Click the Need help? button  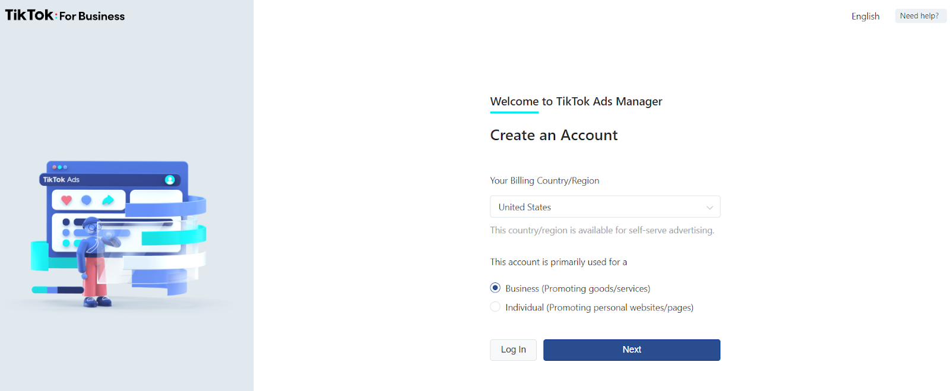pos(920,16)
